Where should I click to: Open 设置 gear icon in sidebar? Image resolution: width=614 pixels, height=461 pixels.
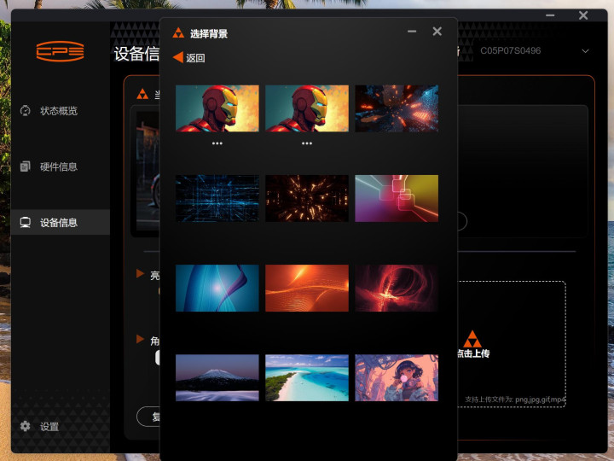(x=26, y=426)
